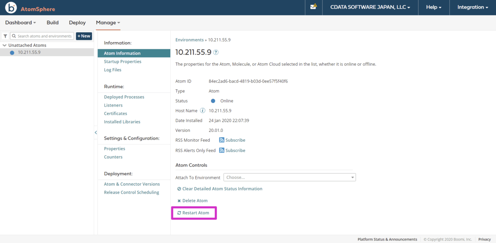The width and height of the screenshot is (496, 243).
Task: Click the Online status text
Action: [x=227, y=101]
